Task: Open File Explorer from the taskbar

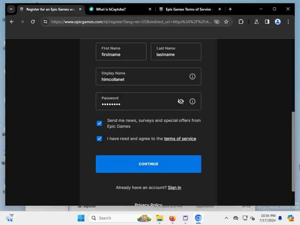Action: 160,218
